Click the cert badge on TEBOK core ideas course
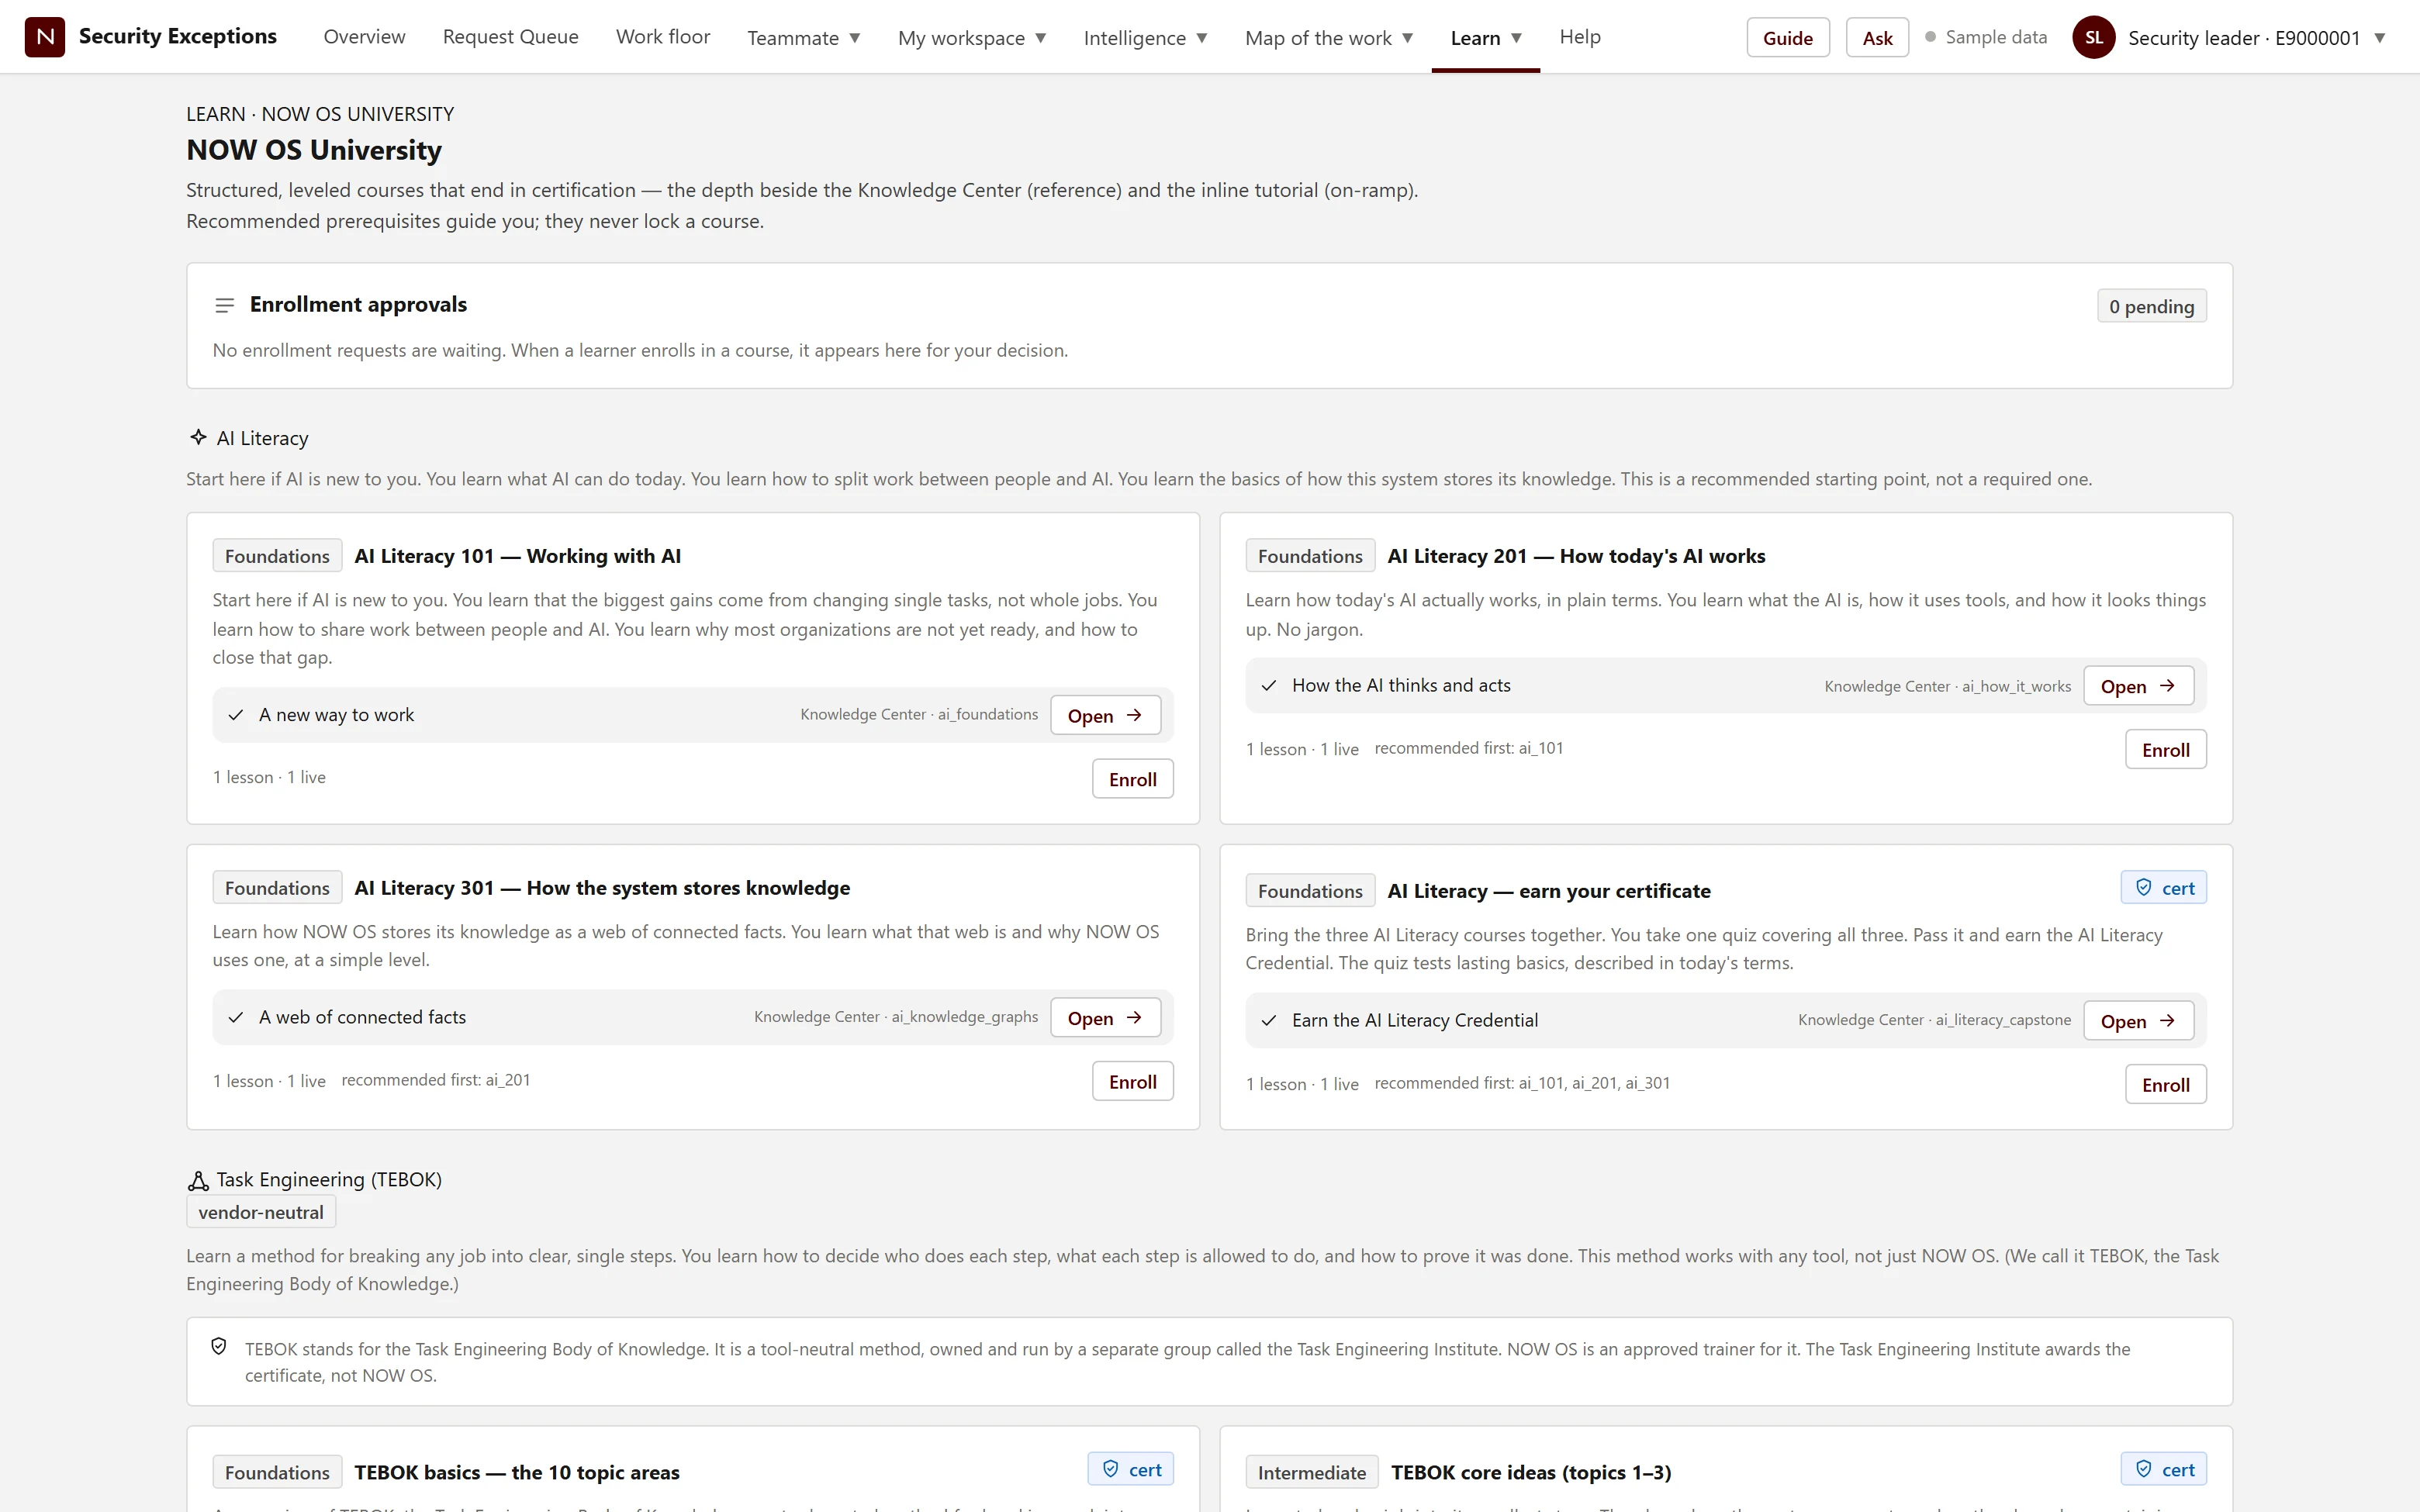The width and height of the screenshot is (2420, 1512). pyautogui.click(x=2164, y=1470)
